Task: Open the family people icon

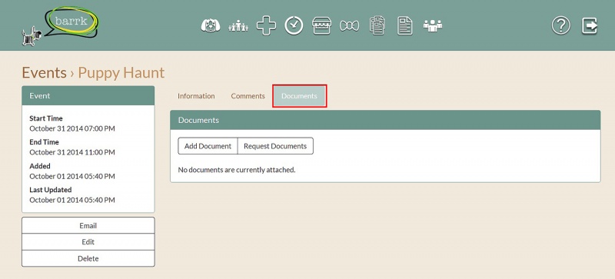Action: point(238,26)
